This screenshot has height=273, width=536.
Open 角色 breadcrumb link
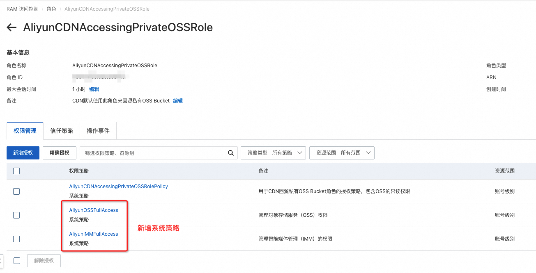(51, 9)
